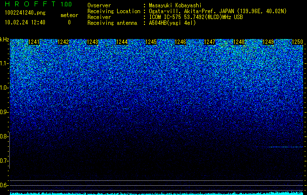
Task: Click the Ogata-vill. Akita-Pref. JAPAN location text
Action: click(x=218, y=11)
